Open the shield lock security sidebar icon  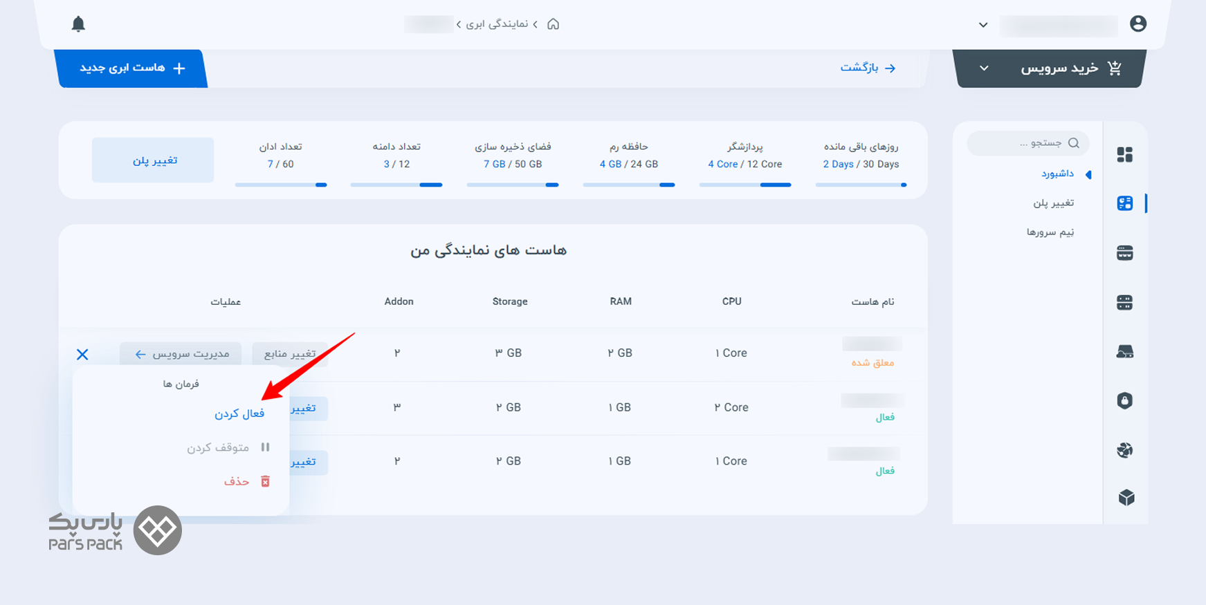coord(1124,401)
